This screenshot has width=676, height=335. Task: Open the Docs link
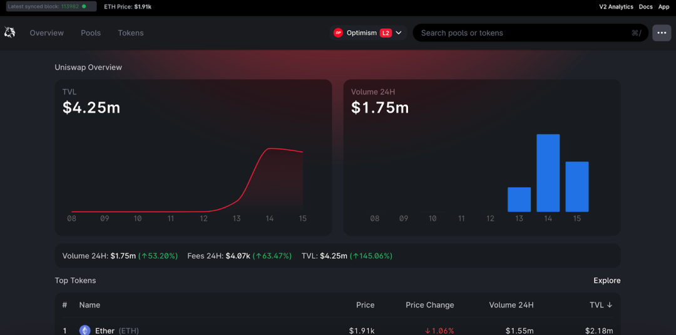pos(645,7)
